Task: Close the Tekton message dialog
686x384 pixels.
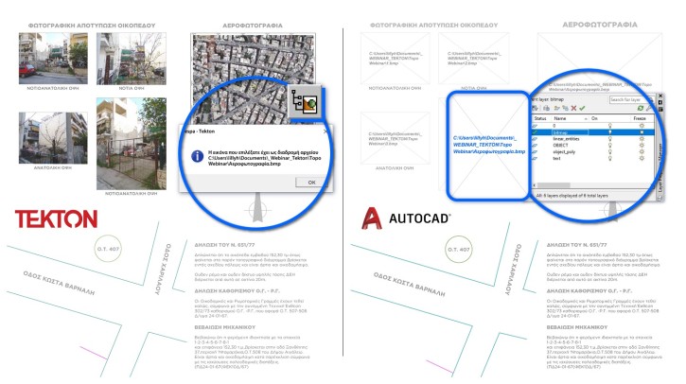Action: click(x=325, y=131)
